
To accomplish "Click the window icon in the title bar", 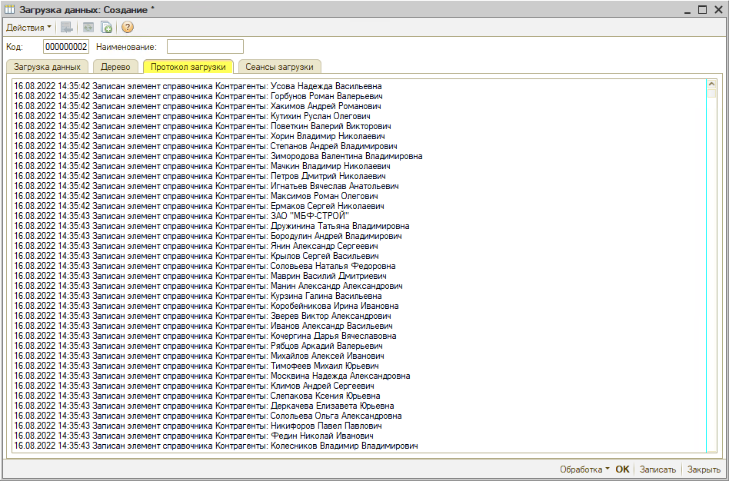I will point(9,9).
